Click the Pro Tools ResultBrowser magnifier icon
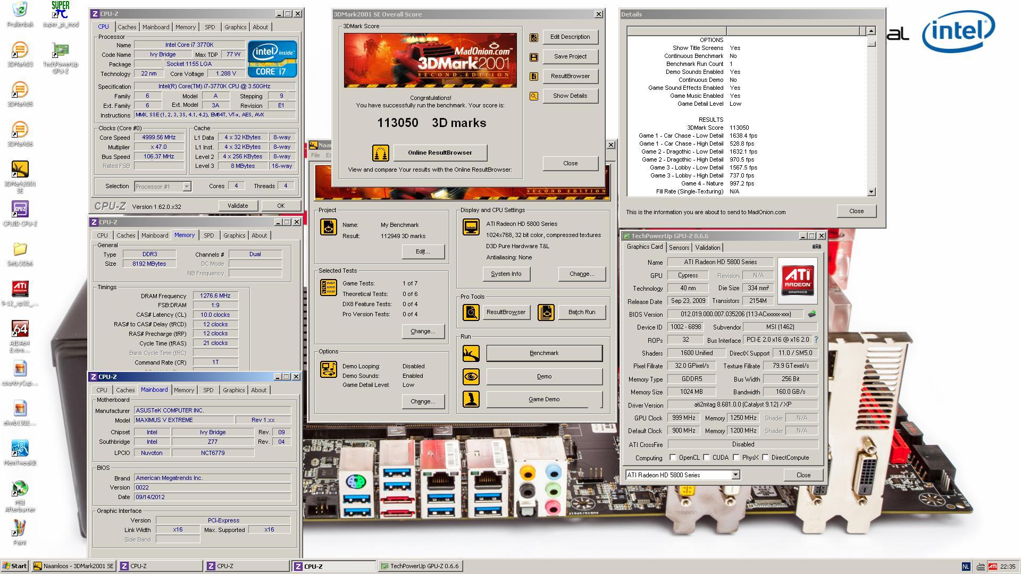This screenshot has height=574, width=1021. click(471, 313)
